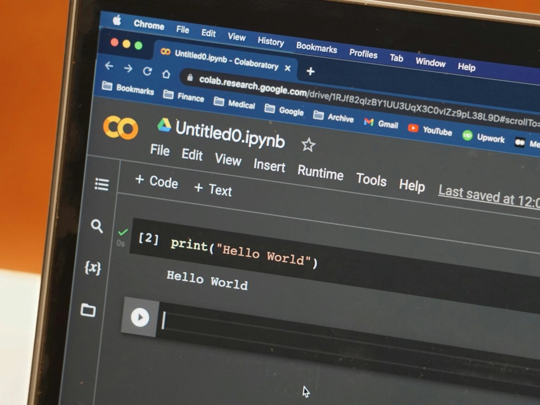Open the Insert menu
This screenshot has width=540, height=405.
(x=269, y=166)
